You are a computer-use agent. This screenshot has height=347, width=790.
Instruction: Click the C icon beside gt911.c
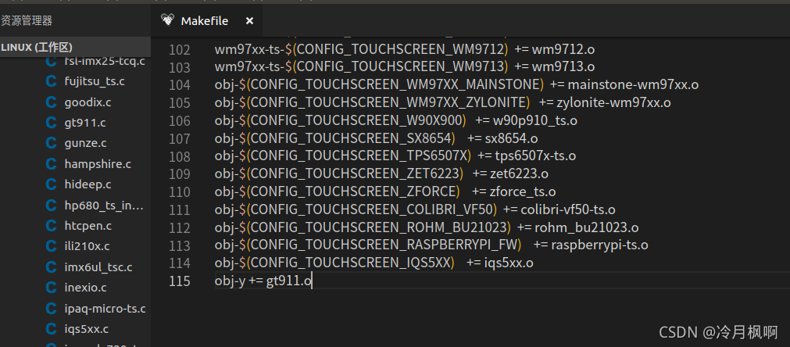[x=51, y=123]
